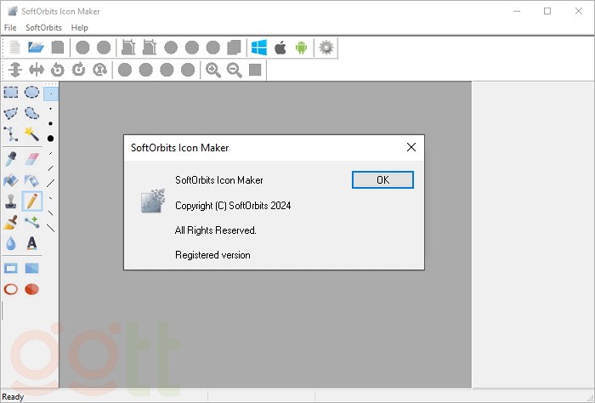Choose the Eyedropper color picker tool
Image resolution: width=595 pixels, height=403 pixels.
coord(11,158)
